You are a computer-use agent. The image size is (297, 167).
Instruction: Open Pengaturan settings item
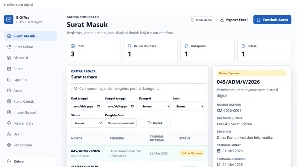[30, 145]
